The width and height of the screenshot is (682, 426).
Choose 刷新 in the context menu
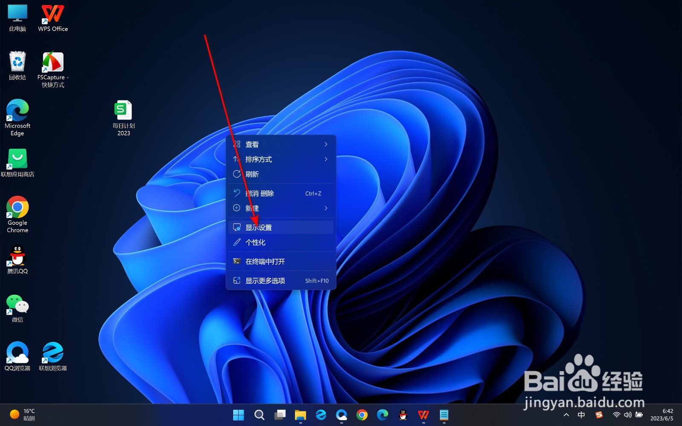pyautogui.click(x=281, y=174)
